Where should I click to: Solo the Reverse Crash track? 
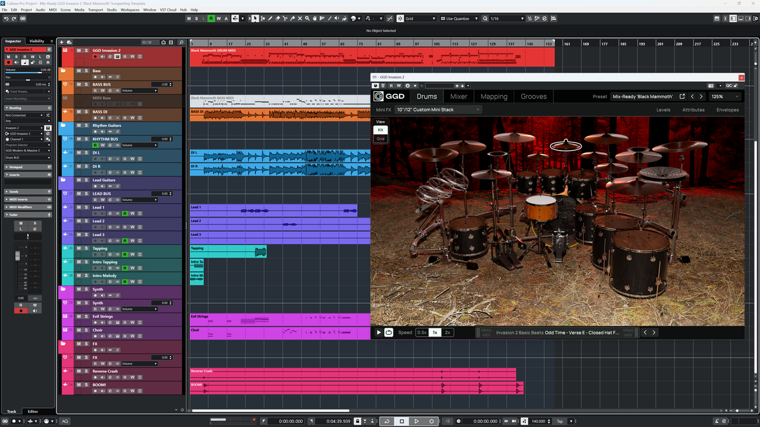pyautogui.click(x=86, y=371)
